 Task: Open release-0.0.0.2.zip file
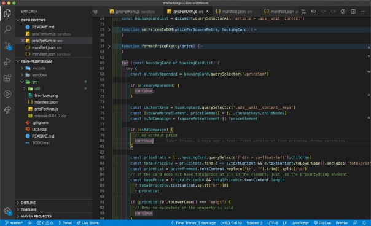click(50, 115)
